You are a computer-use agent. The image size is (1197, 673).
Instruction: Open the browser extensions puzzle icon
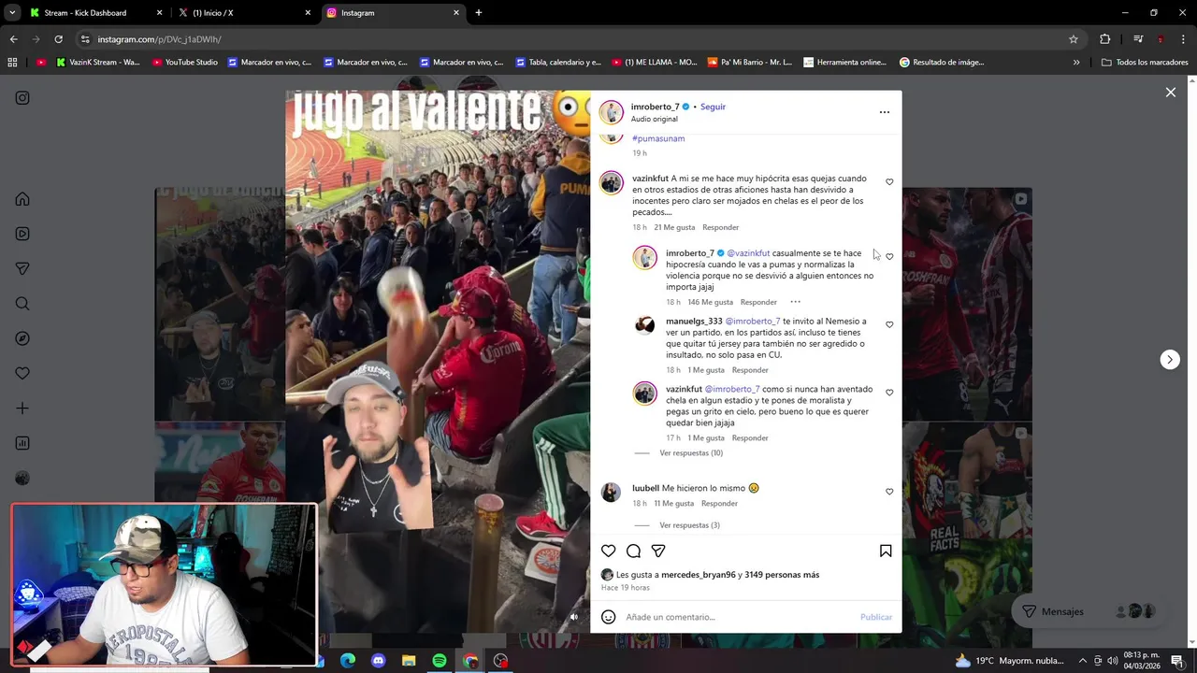[x=1105, y=39]
